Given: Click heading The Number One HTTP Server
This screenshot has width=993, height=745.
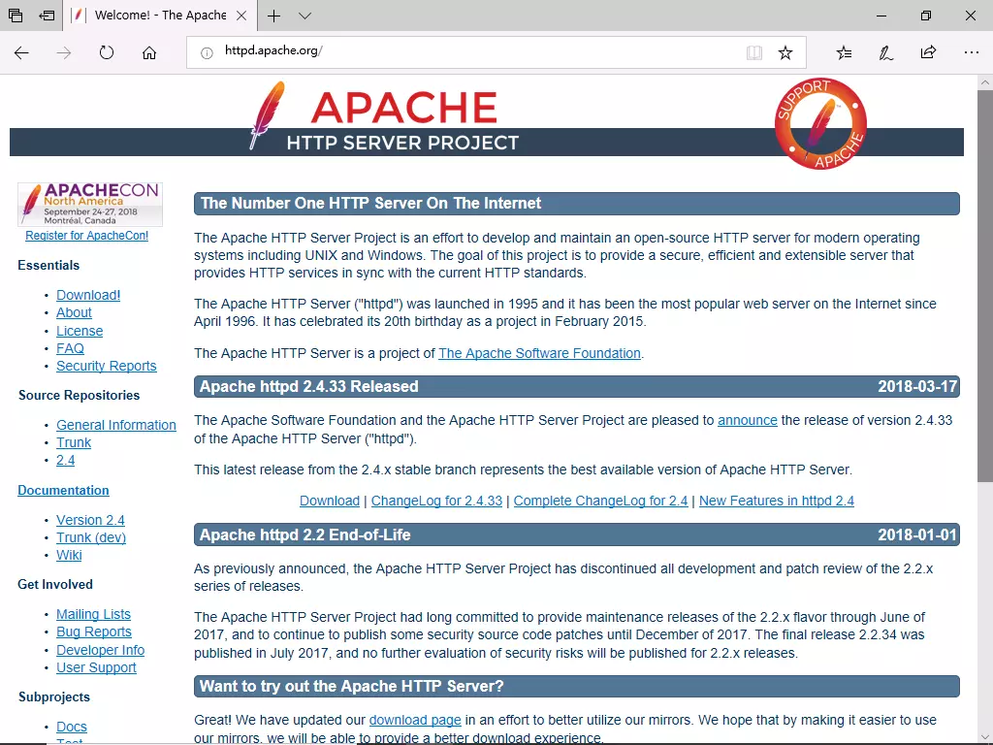Looking at the screenshot, I should pos(370,204).
